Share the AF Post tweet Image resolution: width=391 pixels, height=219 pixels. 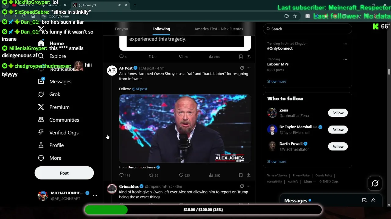tap(249, 175)
